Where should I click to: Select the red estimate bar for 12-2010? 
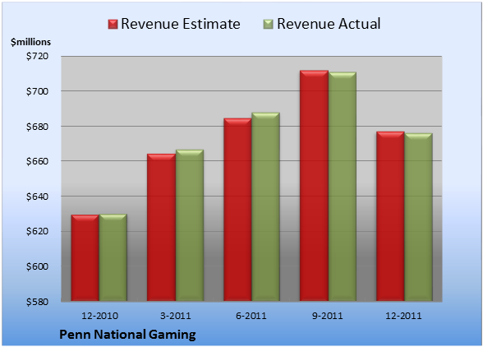85,258
